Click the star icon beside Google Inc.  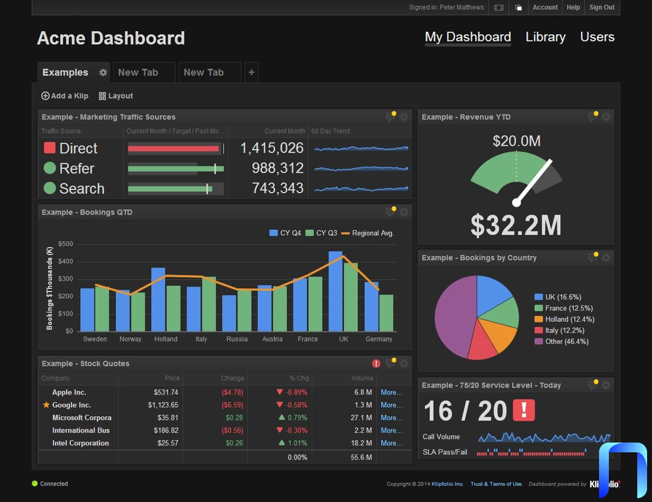point(46,405)
